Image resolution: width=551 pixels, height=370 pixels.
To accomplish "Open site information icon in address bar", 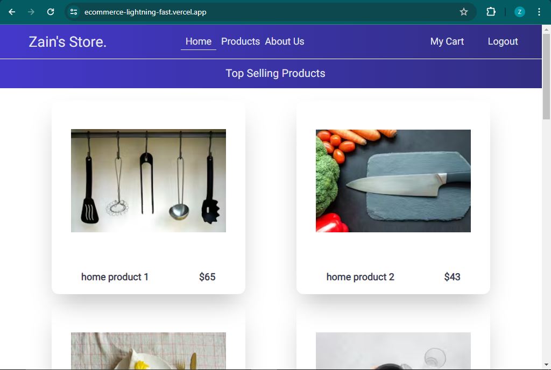I will click(74, 12).
